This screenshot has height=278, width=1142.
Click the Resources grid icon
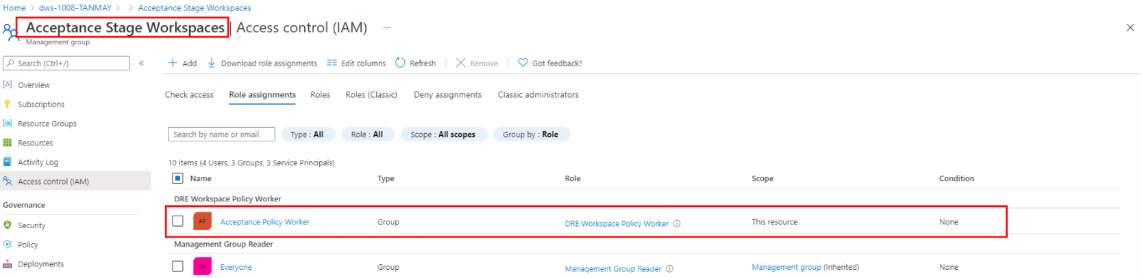(8, 143)
